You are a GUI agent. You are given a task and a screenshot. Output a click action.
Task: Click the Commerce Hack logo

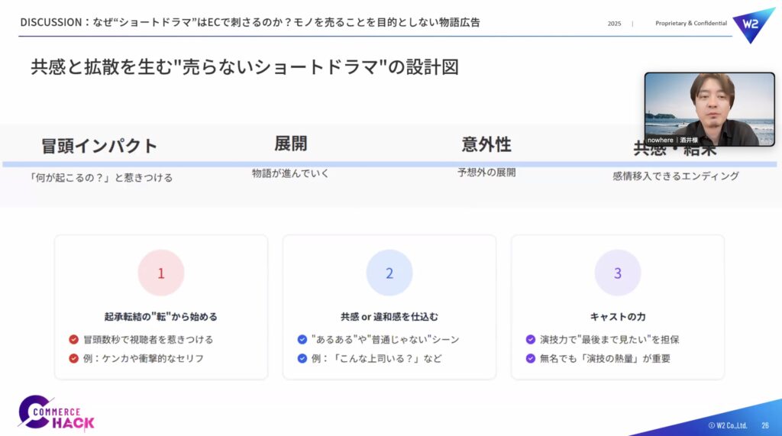[x=57, y=414]
